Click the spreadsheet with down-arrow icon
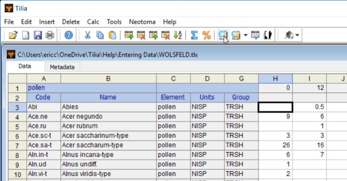The height and width of the screenshot is (181, 347). 255,35
